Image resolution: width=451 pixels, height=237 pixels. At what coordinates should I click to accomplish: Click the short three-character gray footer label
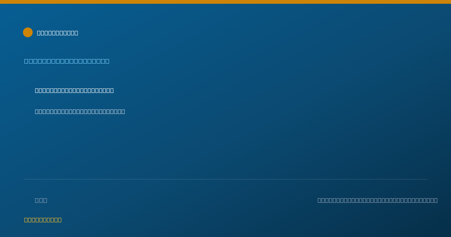pyautogui.click(x=41, y=200)
